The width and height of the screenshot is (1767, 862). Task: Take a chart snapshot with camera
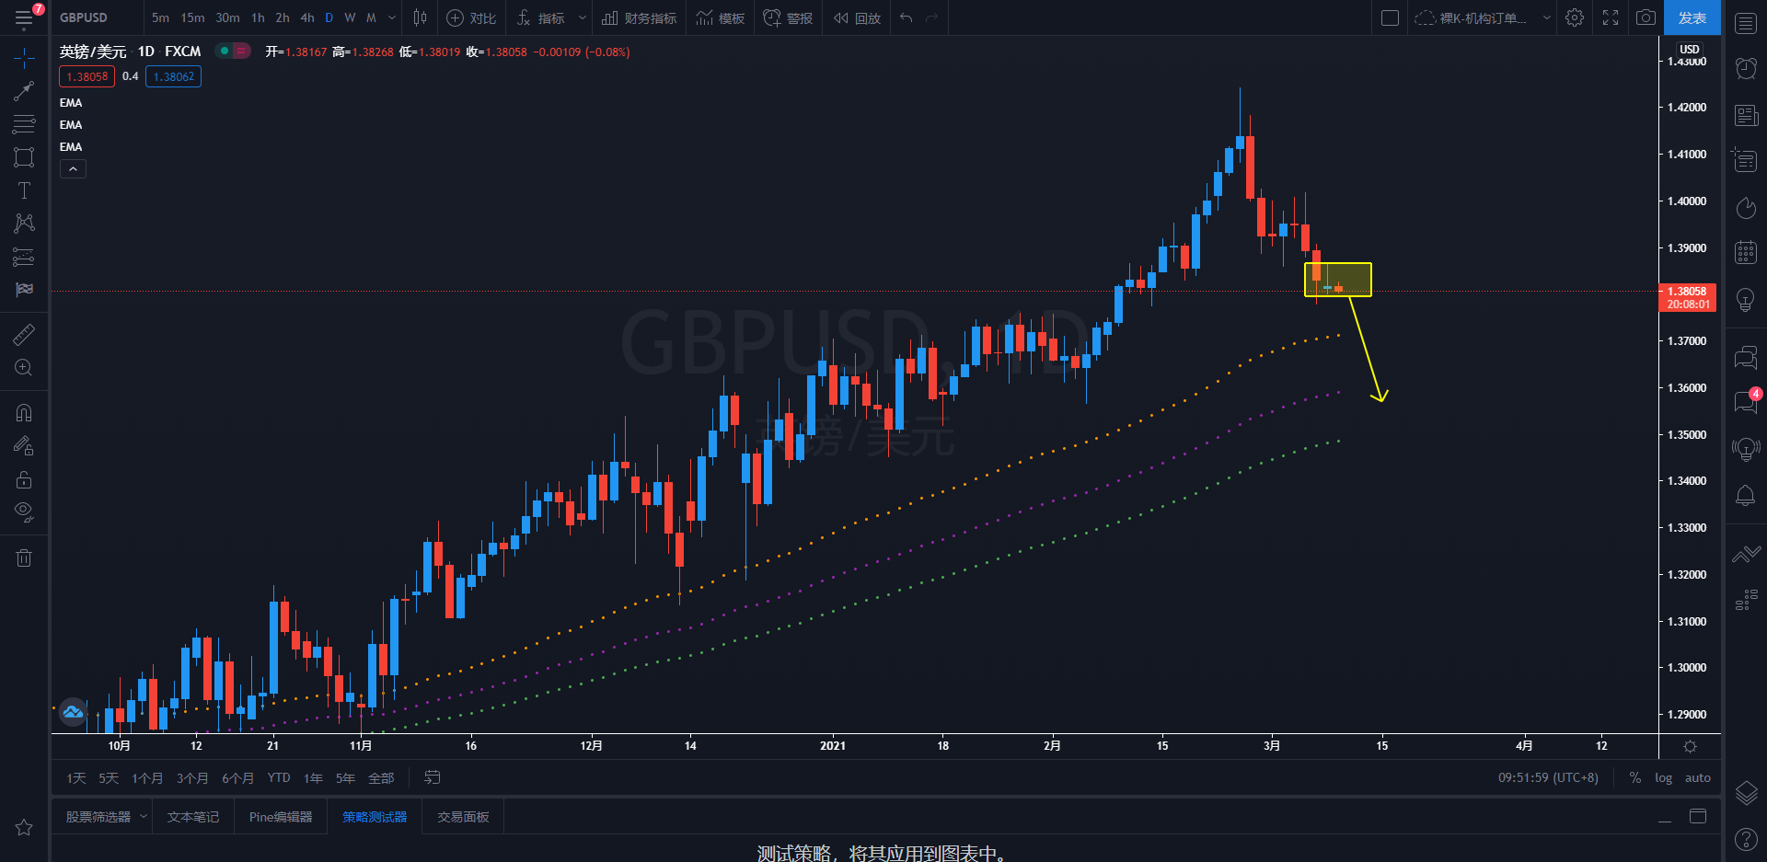tap(1646, 17)
